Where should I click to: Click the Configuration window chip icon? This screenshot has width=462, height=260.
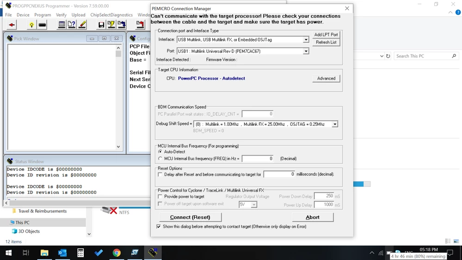133,38
